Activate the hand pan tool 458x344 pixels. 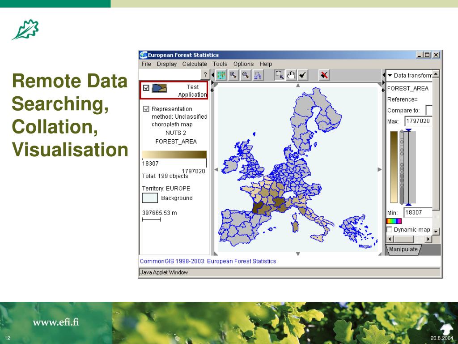point(291,75)
